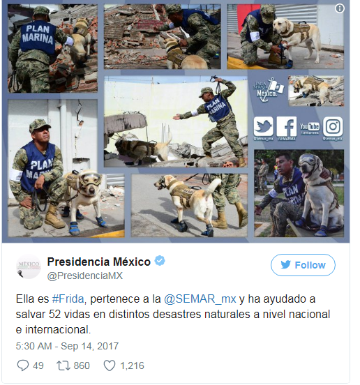This screenshot has width=360, height=385.
Task: Click the Para Servir a México logo
Action: click(268, 89)
